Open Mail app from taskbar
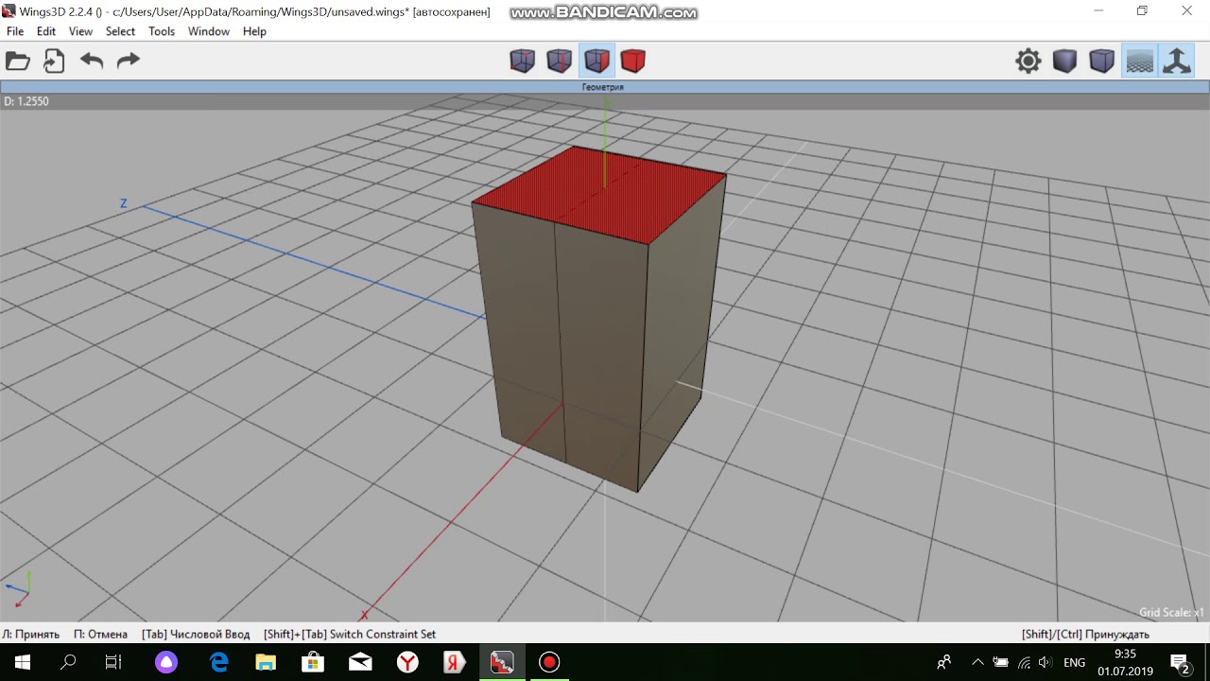The width and height of the screenshot is (1210, 681). (360, 662)
